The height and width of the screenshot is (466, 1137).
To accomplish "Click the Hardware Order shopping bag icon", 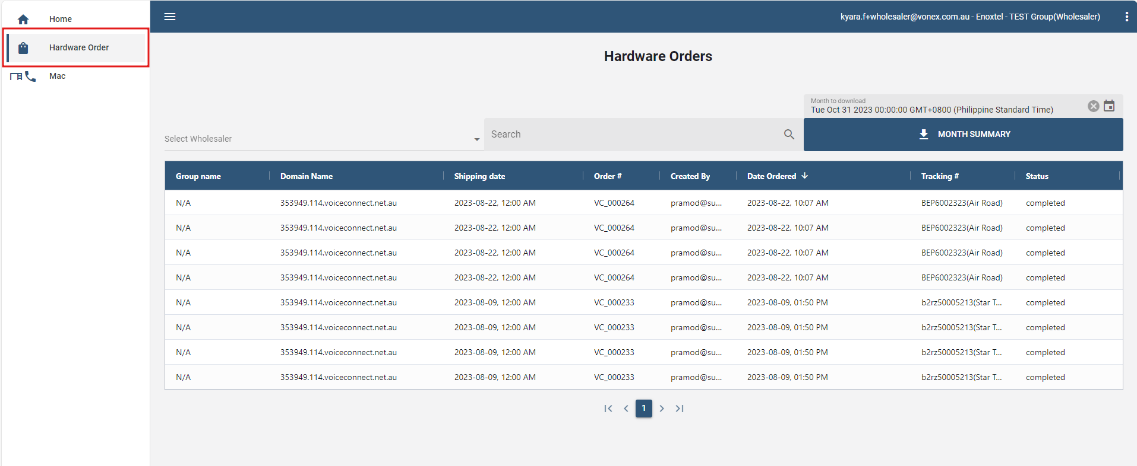I will (x=23, y=48).
